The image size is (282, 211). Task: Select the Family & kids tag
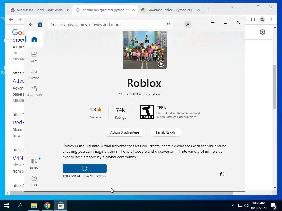tap(166, 132)
